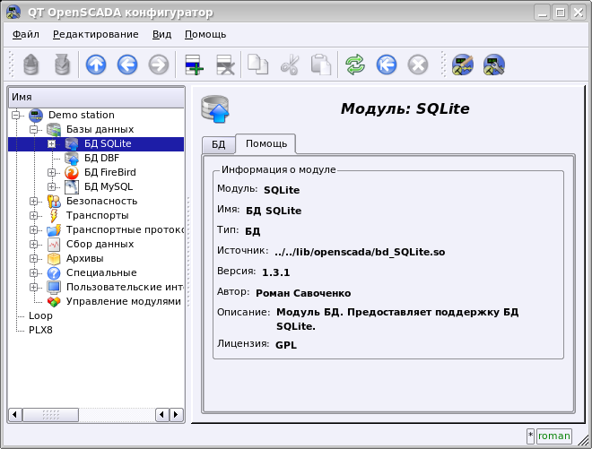Click the application icon in title bar
The height and width of the screenshot is (449, 592).
pos(13,12)
